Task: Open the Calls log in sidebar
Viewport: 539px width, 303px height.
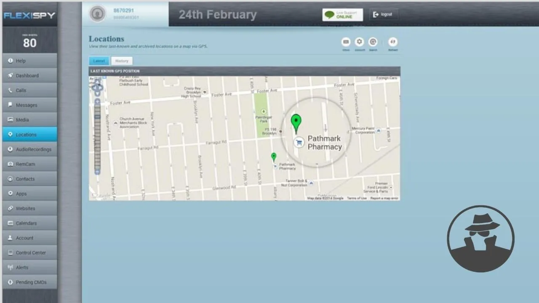Action: [x=29, y=90]
